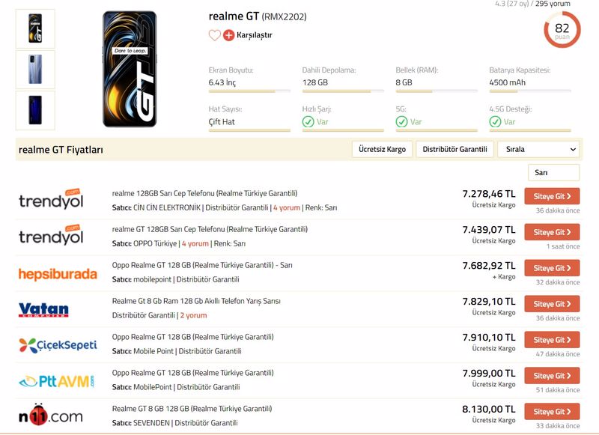The height and width of the screenshot is (435, 599).
Task: Click the '128 GB' storage value
Action: (315, 82)
